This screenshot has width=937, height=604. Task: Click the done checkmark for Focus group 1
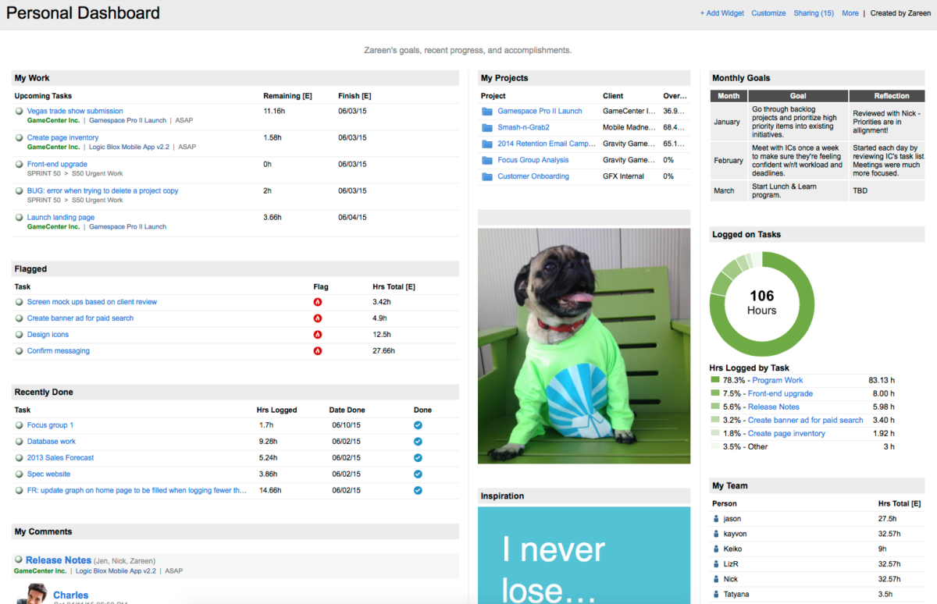[x=418, y=425]
